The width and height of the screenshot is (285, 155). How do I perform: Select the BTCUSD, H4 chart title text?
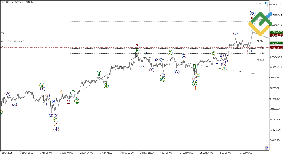17,2
